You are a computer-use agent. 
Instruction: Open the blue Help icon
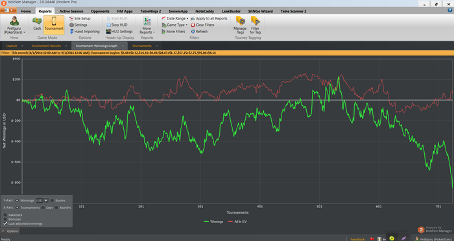point(449,10)
